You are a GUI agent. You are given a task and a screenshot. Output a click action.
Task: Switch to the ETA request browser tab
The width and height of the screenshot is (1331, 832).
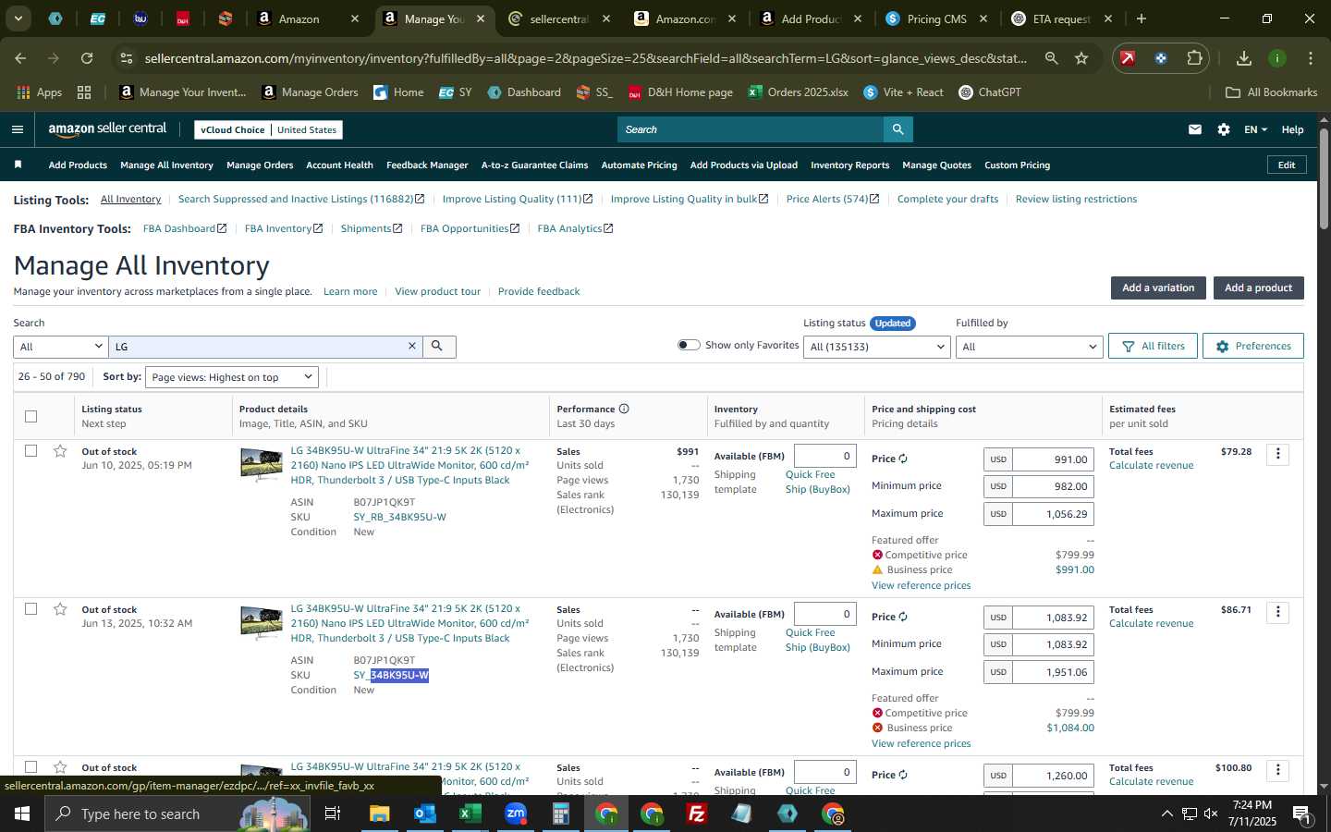tap(1061, 18)
